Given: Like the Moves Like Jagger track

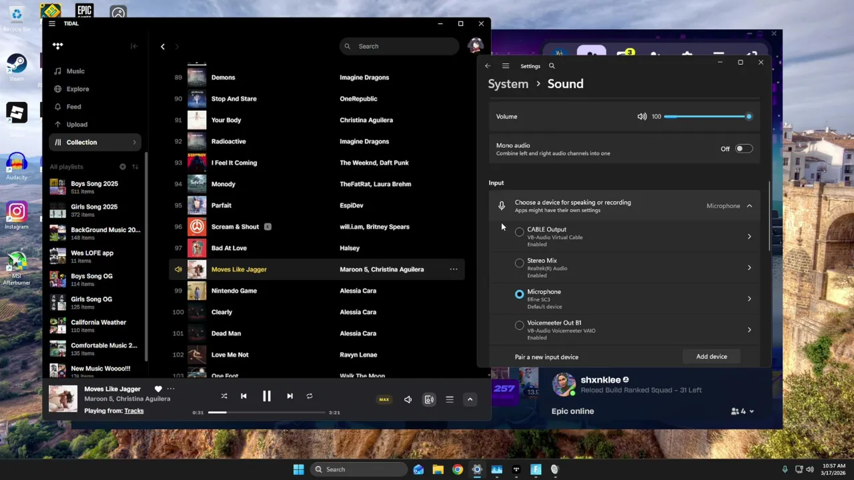Looking at the screenshot, I should 158,389.
